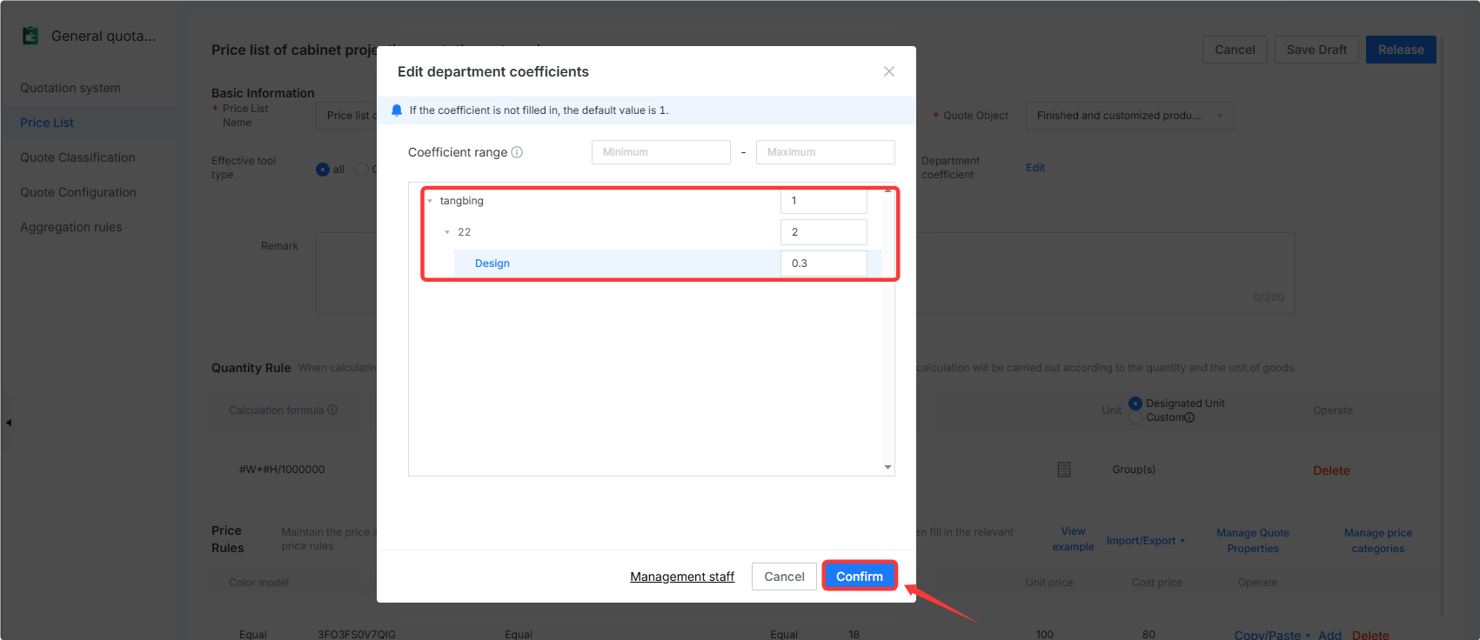Viewport: 1480px width, 640px height.
Task: Collapse the sidebar with the arrow handle
Action: 9,423
